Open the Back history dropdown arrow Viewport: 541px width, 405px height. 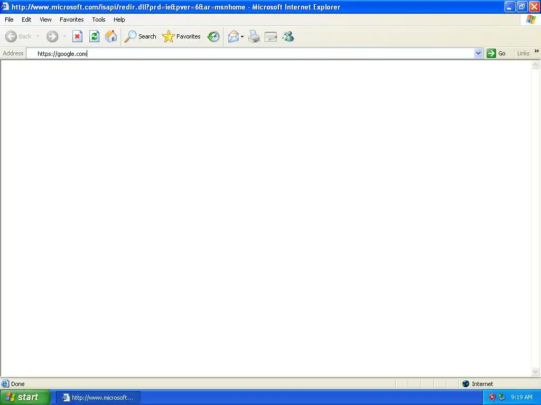(x=38, y=36)
